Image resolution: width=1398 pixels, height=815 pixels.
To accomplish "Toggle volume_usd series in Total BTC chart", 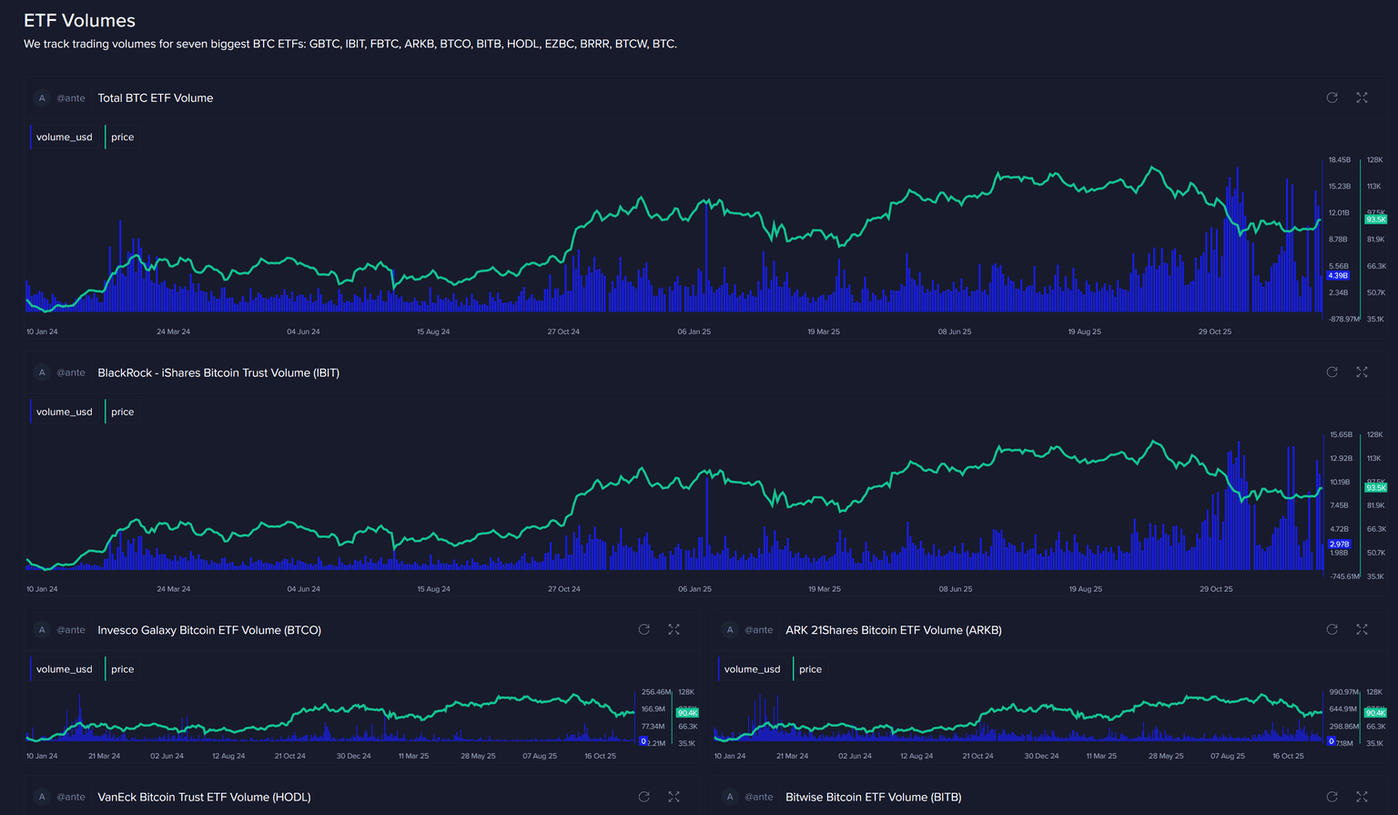I will point(65,138).
